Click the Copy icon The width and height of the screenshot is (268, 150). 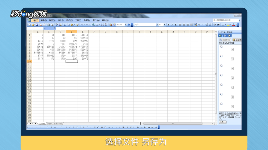pyautogui.click(x=68, y=25)
